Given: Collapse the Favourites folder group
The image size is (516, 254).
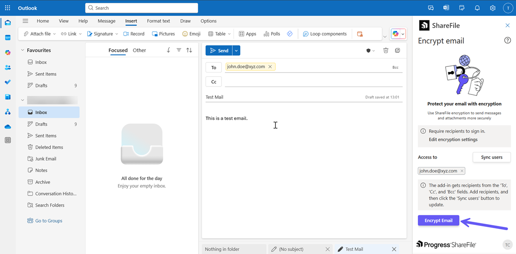Looking at the screenshot, I should pos(22,50).
